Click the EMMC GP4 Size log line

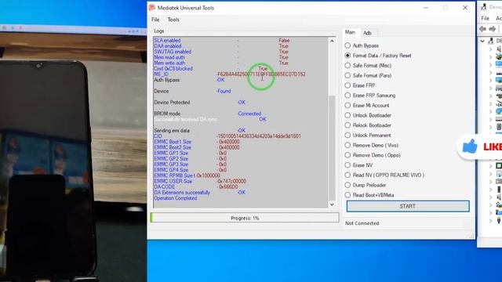click(x=190, y=170)
